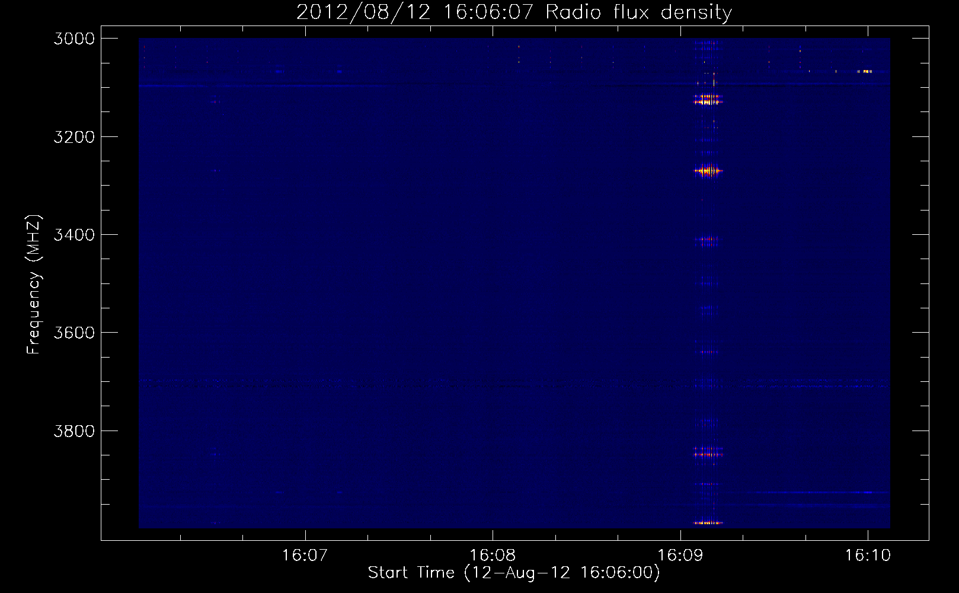The width and height of the screenshot is (959, 593).
Task: Click the 3400 frequency tick label
Action: [74, 235]
